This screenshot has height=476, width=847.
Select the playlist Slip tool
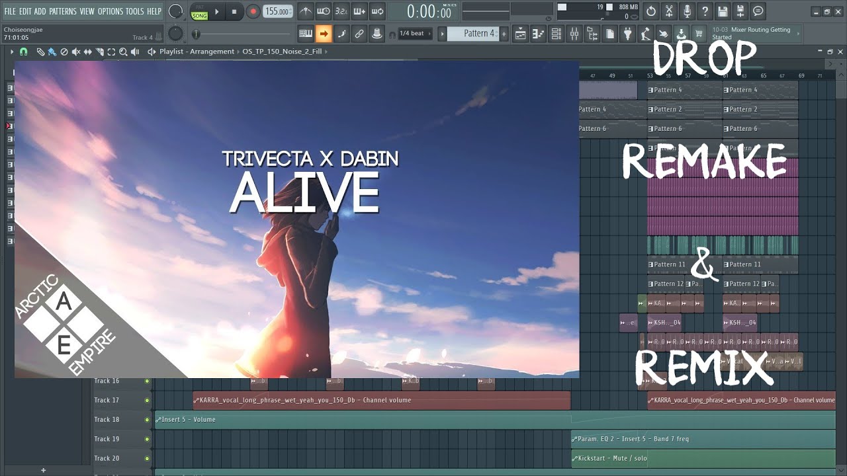click(x=88, y=52)
